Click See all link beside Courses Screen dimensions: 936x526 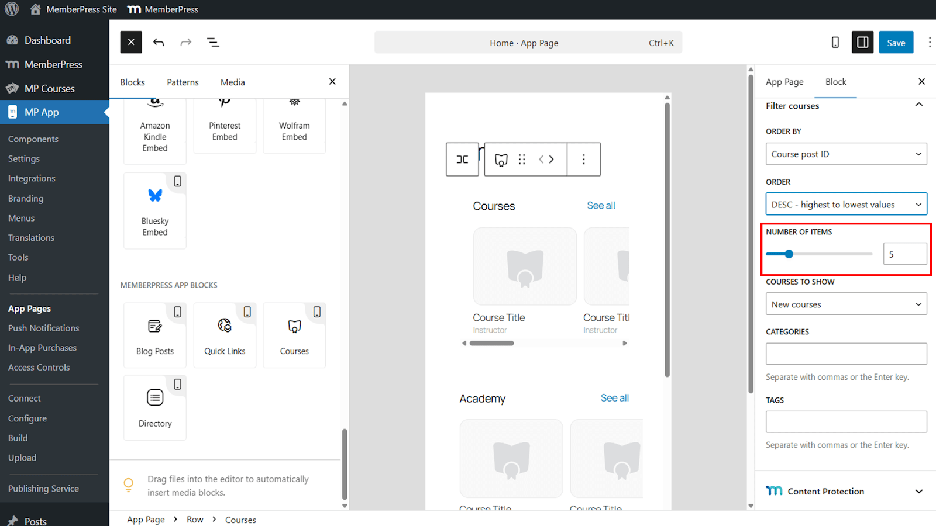[601, 206]
